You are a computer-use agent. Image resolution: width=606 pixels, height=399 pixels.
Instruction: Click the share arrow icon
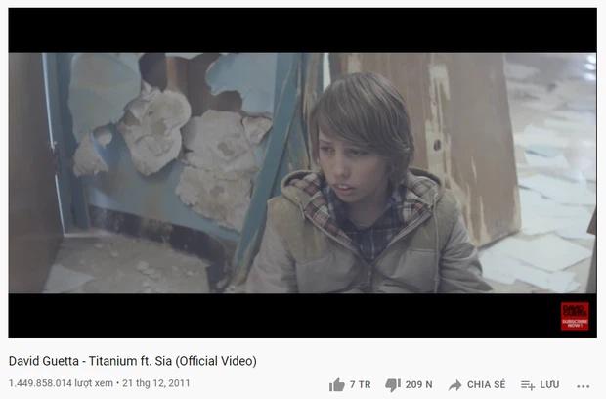pyautogui.click(x=454, y=385)
